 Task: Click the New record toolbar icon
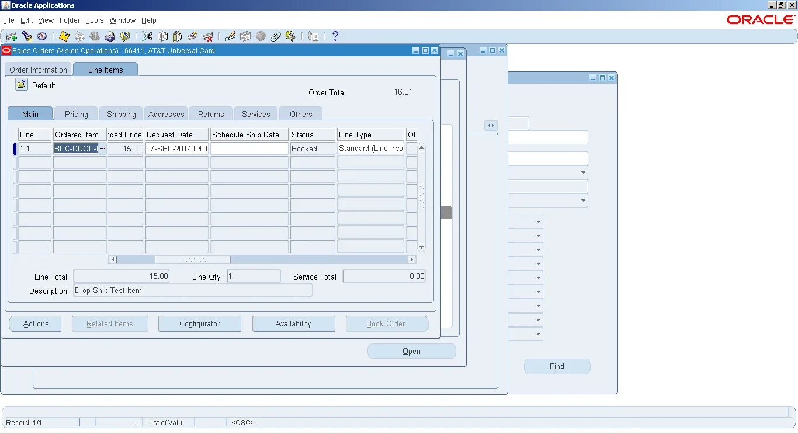tap(11, 36)
